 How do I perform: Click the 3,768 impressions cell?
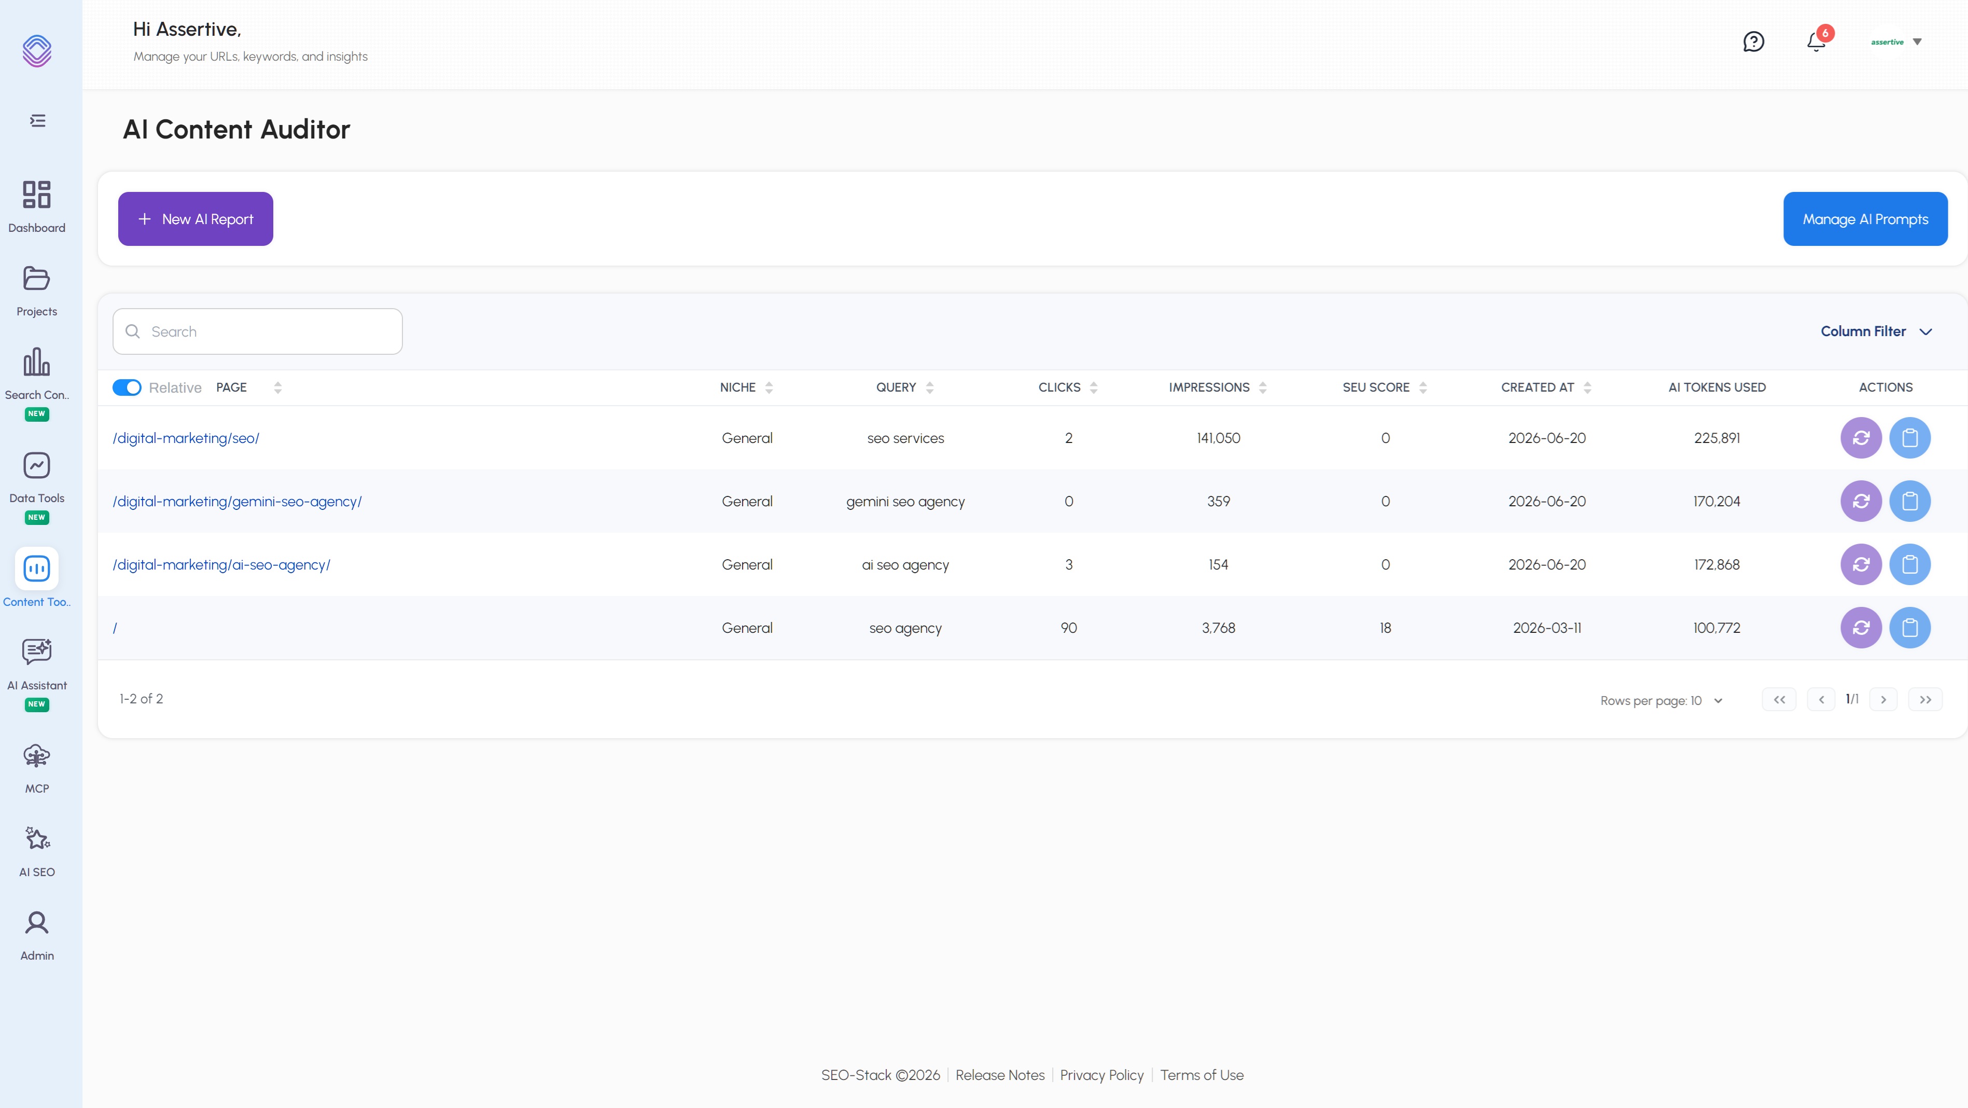(x=1219, y=628)
